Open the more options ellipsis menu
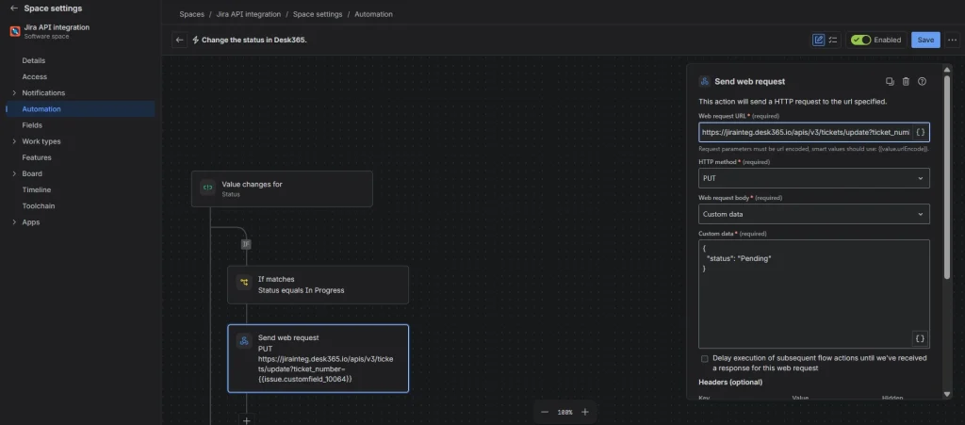The height and width of the screenshot is (425, 965). 952,40
